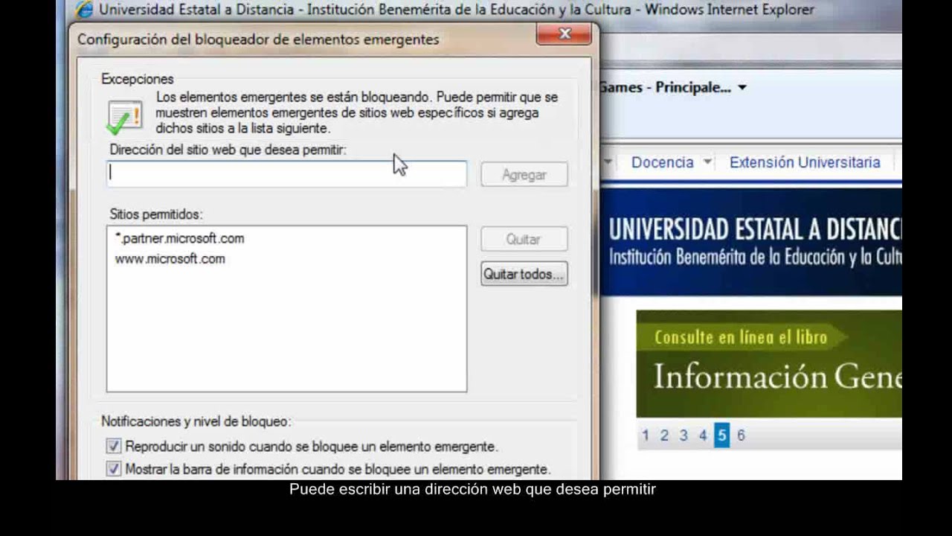
Task: Open the Games - Principale... tab dropdown arrow
Action: tap(742, 88)
